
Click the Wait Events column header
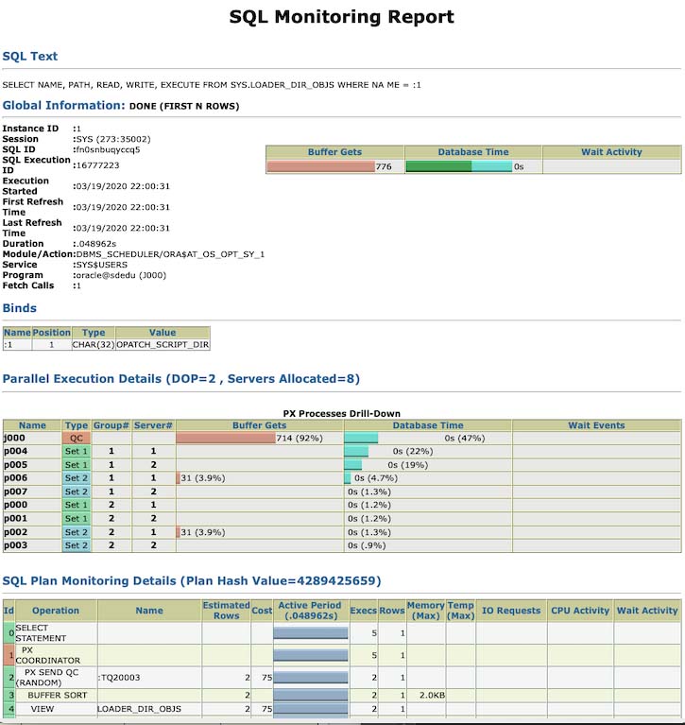coord(596,425)
